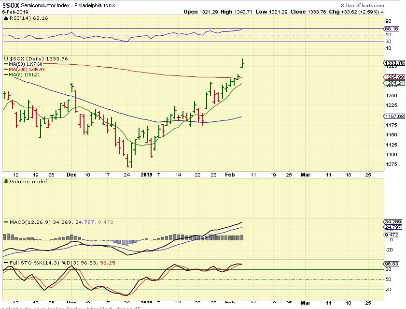Click the 'Chg +33.62 (+2.59%)' value
406x309 pixels.
(x=354, y=12)
